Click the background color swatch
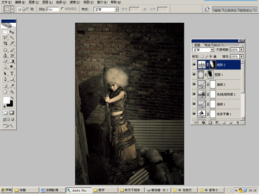259x194 pixels. [x=11, y=104]
